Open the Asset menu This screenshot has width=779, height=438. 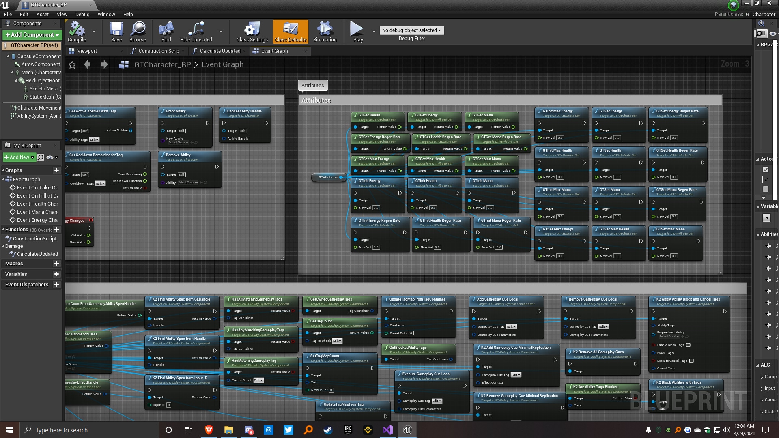coord(43,14)
